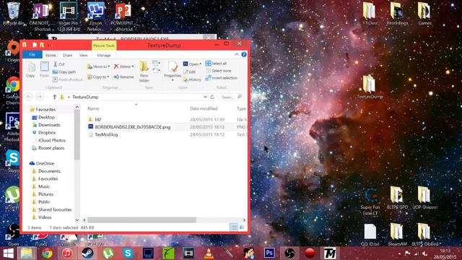Click TextureDump in the address bar
The image size is (462, 260).
85,97
